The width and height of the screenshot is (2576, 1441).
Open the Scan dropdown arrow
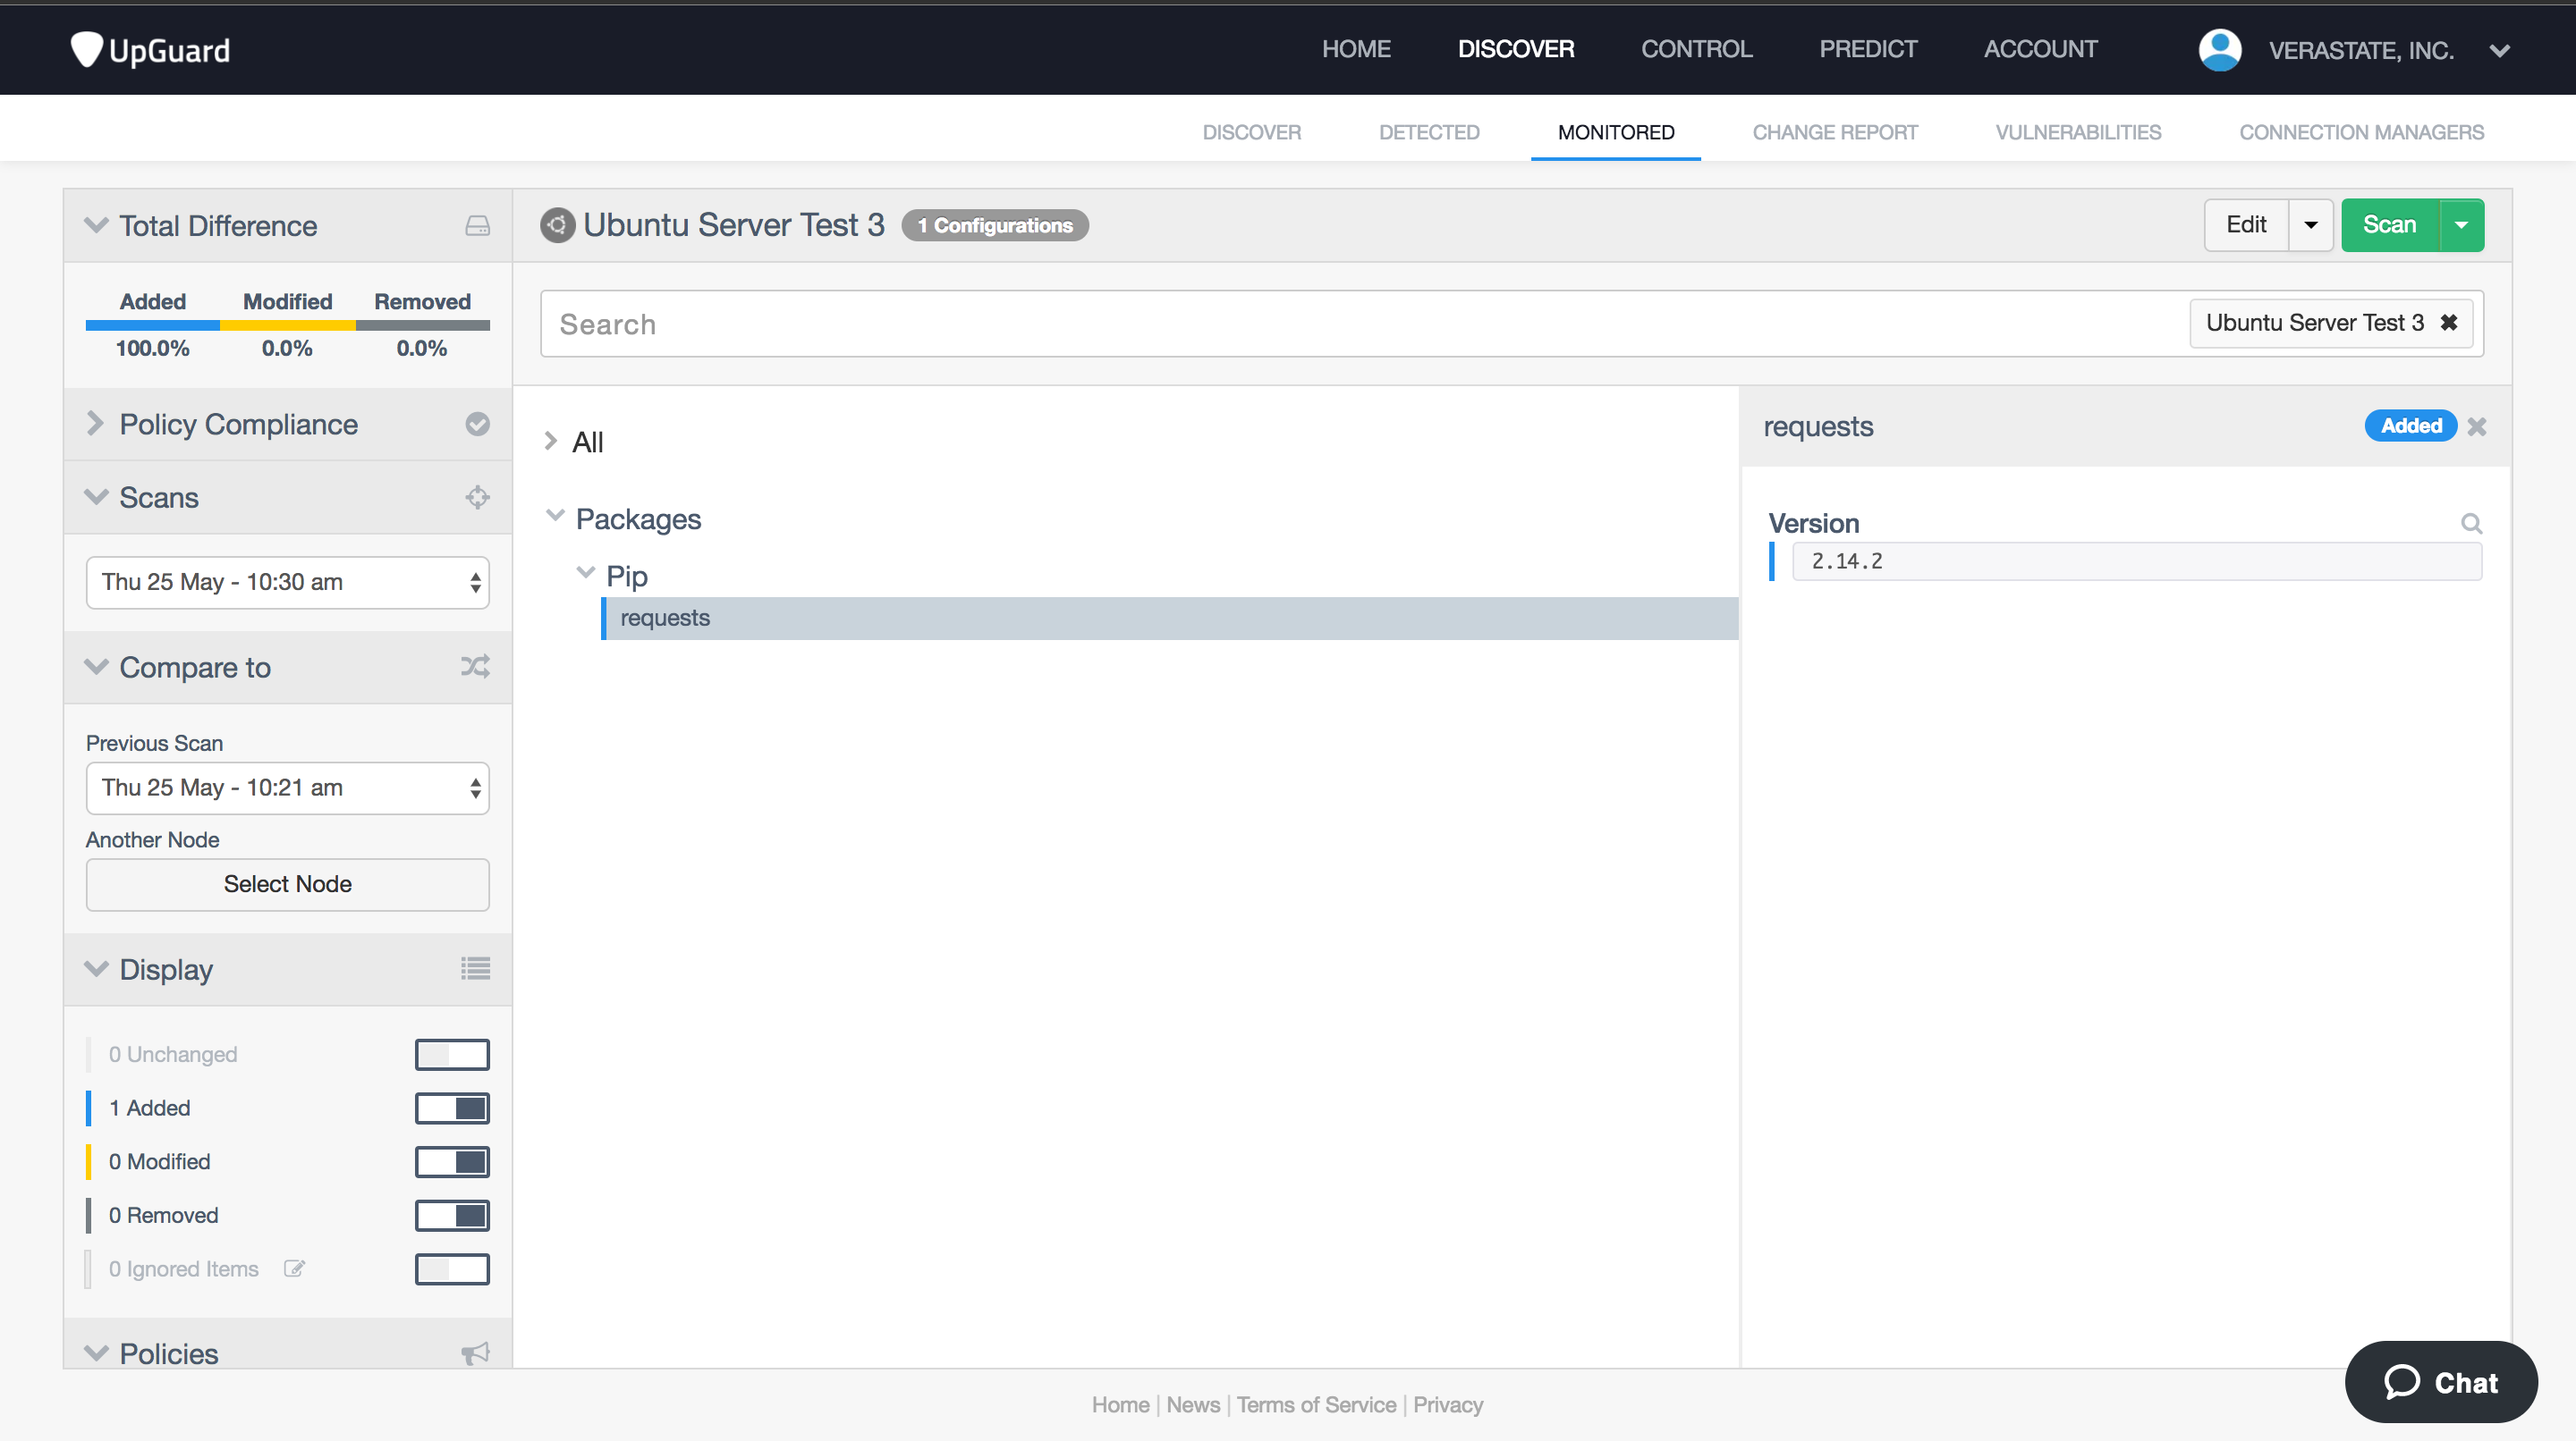pos(2461,225)
